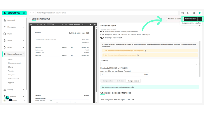Open Politique salariale in sidebar
The width and height of the screenshot is (204, 114).
point(14,79)
